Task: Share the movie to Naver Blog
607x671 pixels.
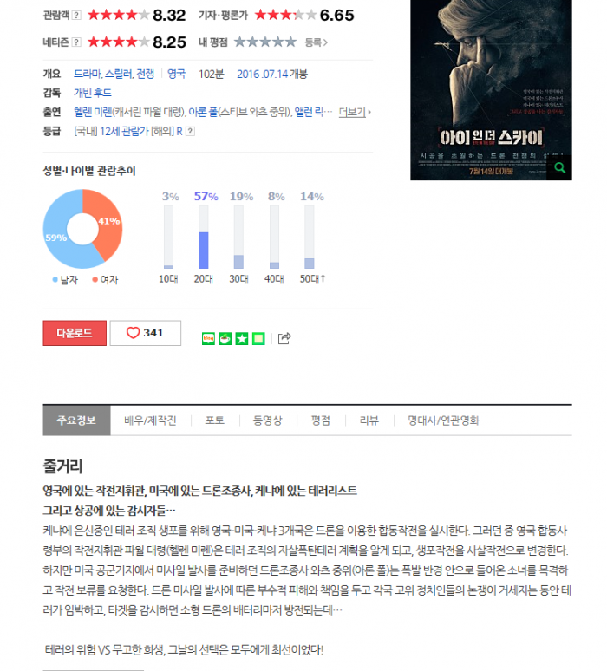Action: 208,339
